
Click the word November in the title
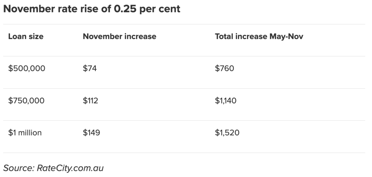29,9
